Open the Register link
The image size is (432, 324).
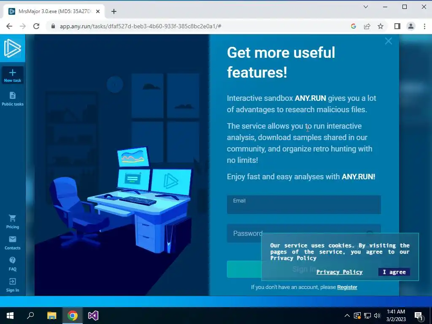pos(347,287)
